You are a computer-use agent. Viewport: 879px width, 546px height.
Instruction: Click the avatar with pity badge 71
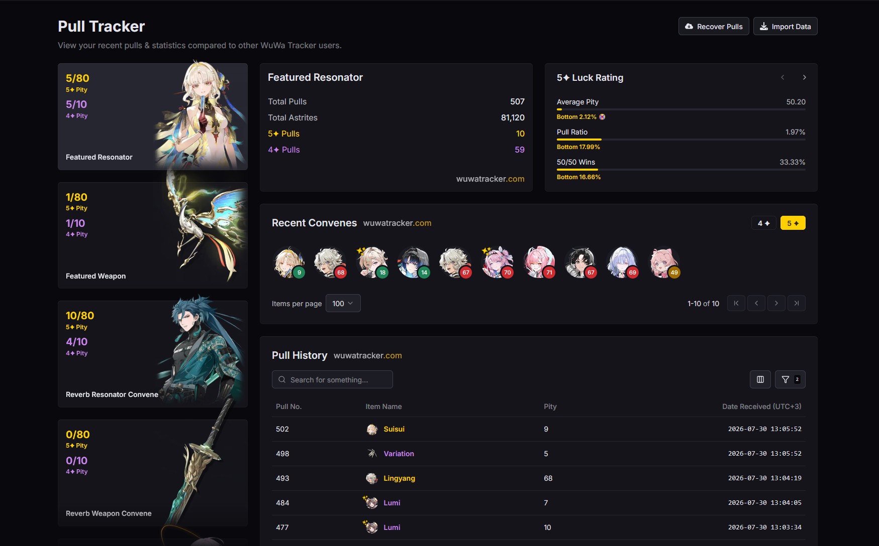(539, 262)
